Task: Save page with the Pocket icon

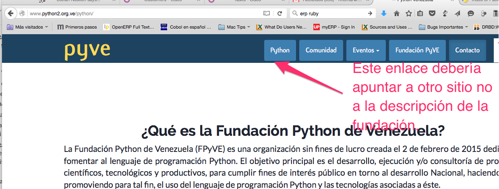Action: click(432, 14)
